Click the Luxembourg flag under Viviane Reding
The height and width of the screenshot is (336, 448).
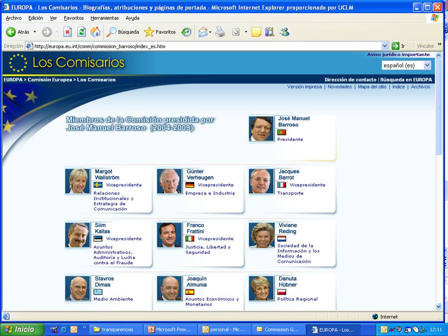pos(282,238)
